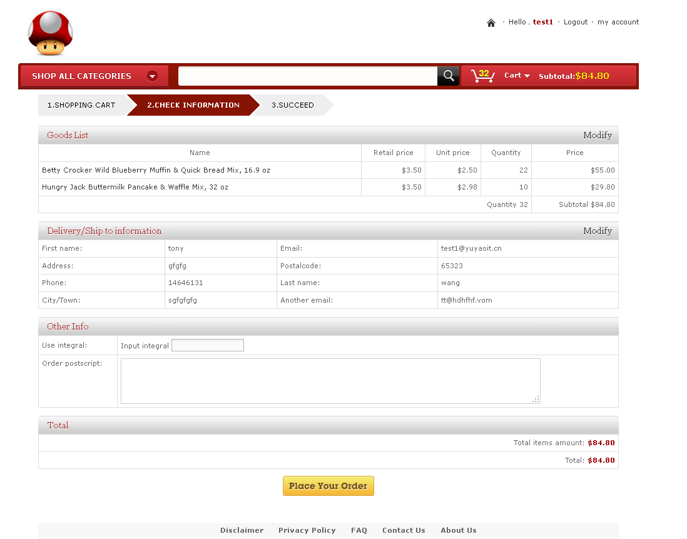Go to step 1 Shopping Cart

pos(81,105)
